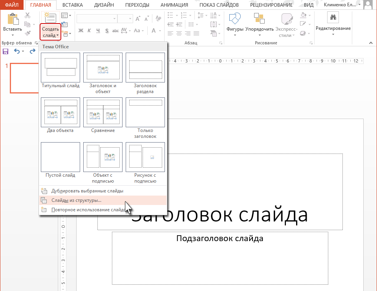Switch to the ДИЗАЙН tab

(x=104, y=5)
